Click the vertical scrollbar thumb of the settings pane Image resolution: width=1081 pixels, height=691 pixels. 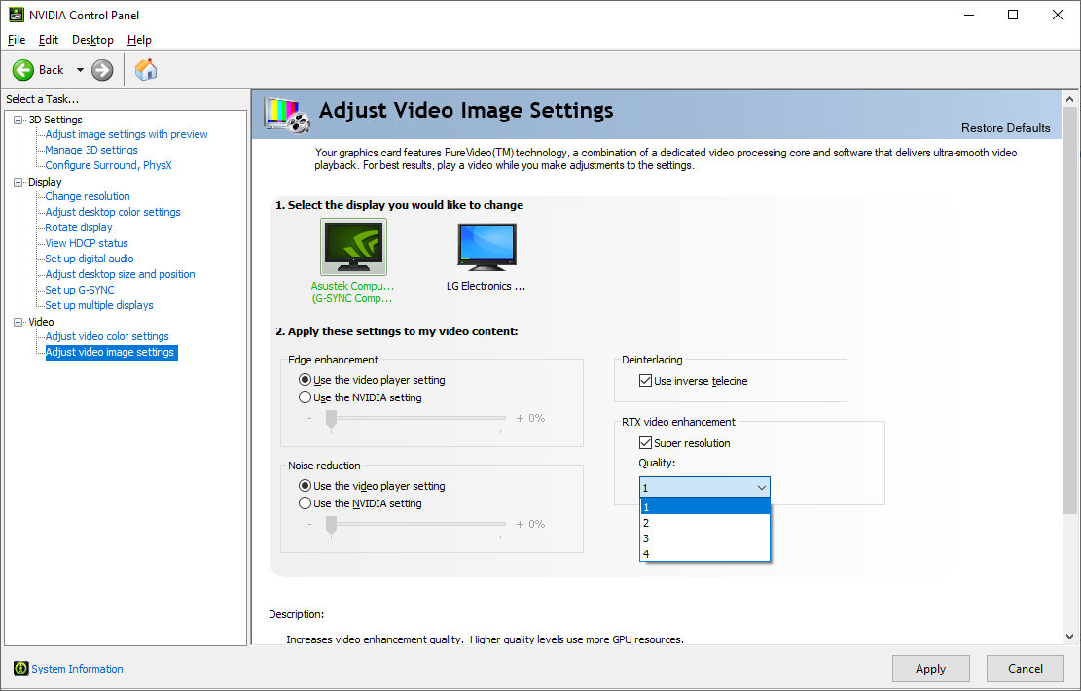[1070, 311]
